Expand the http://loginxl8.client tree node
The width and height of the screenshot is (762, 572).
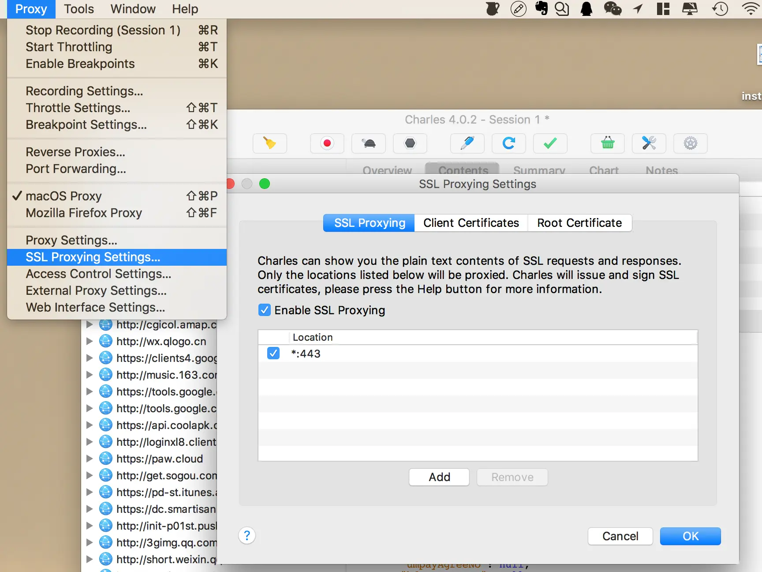click(90, 442)
